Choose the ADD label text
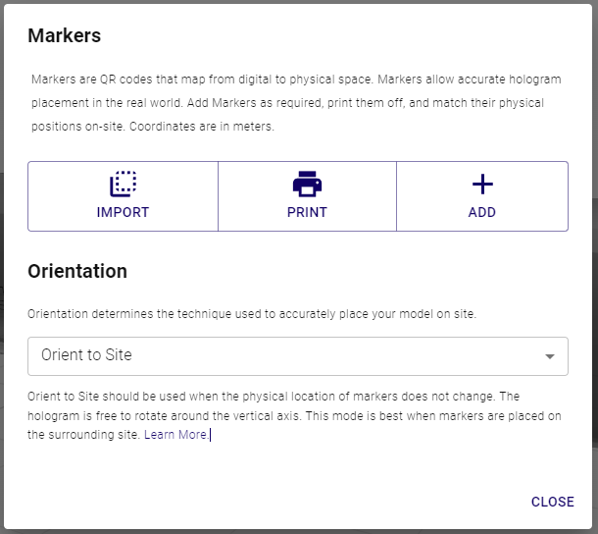Screen dimensions: 598x534 [x=482, y=212]
